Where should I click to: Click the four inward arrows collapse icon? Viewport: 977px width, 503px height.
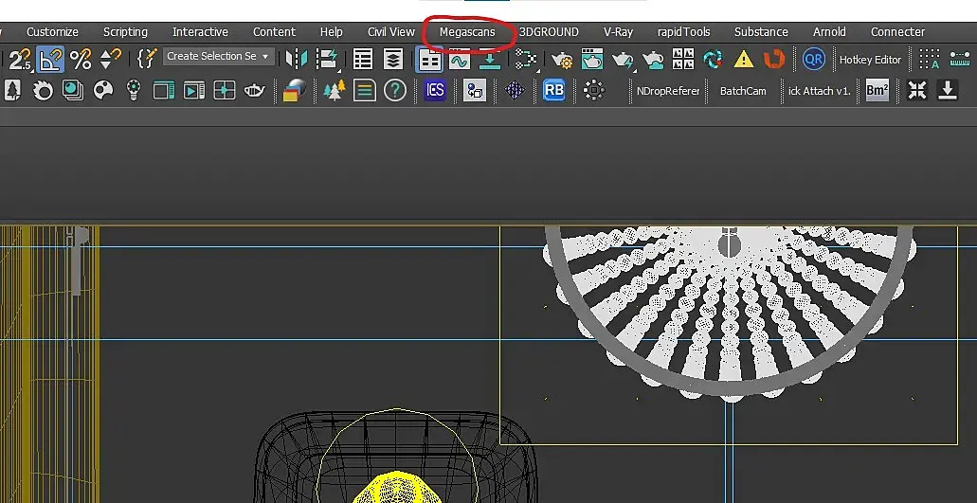917,91
